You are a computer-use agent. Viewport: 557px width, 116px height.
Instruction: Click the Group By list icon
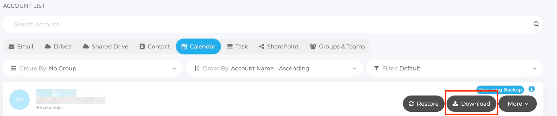(13, 69)
